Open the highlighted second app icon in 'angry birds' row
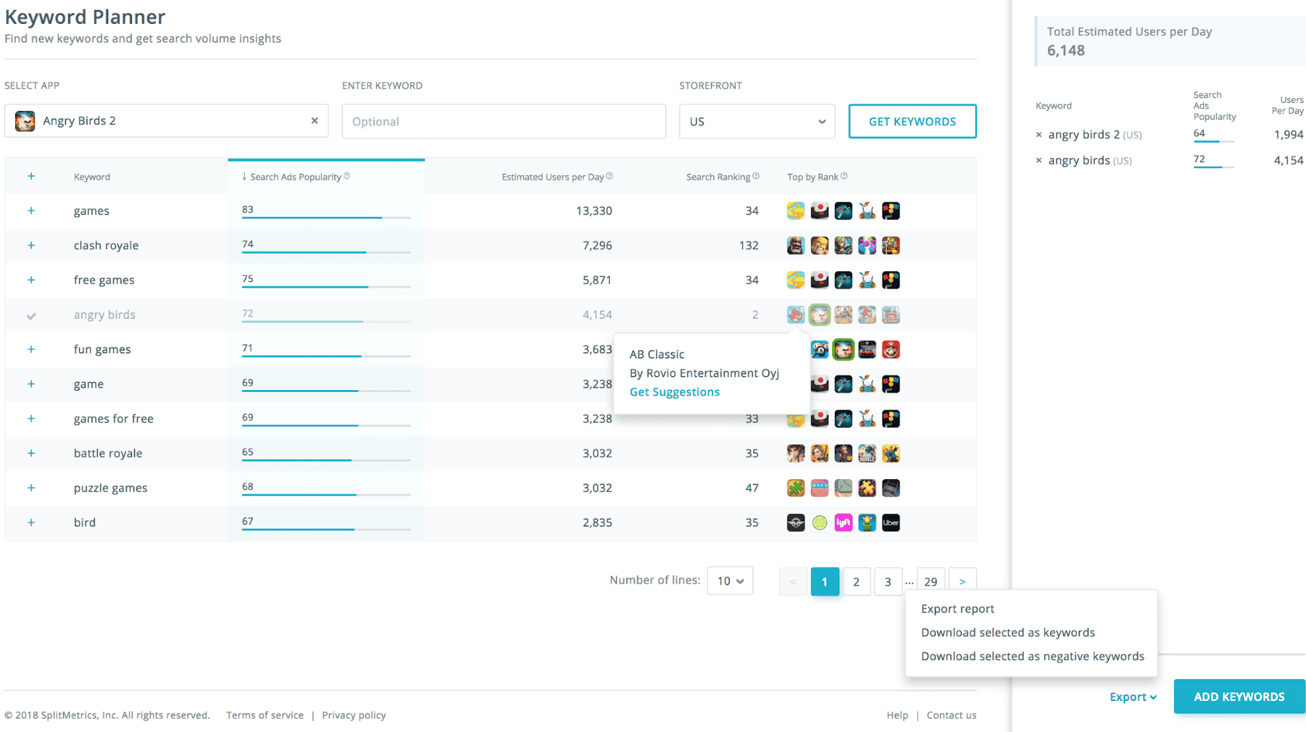 coord(820,315)
